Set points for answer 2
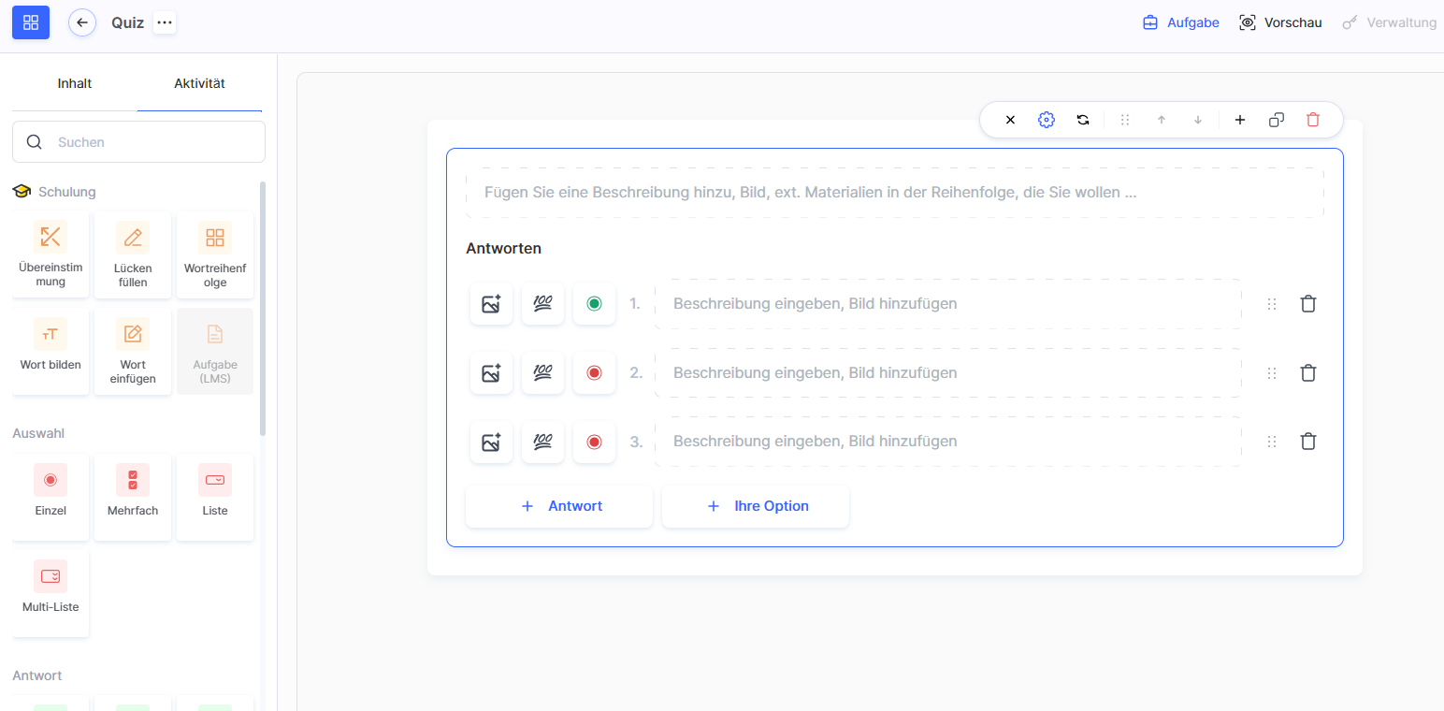The width and height of the screenshot is (1444, 711). tap(542, 373)
